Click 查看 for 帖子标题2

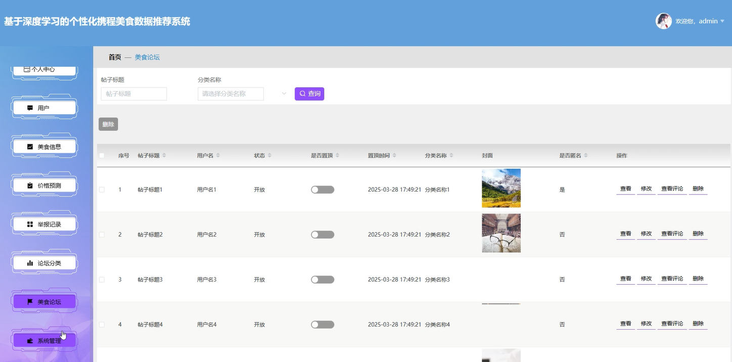pos(625,234)
